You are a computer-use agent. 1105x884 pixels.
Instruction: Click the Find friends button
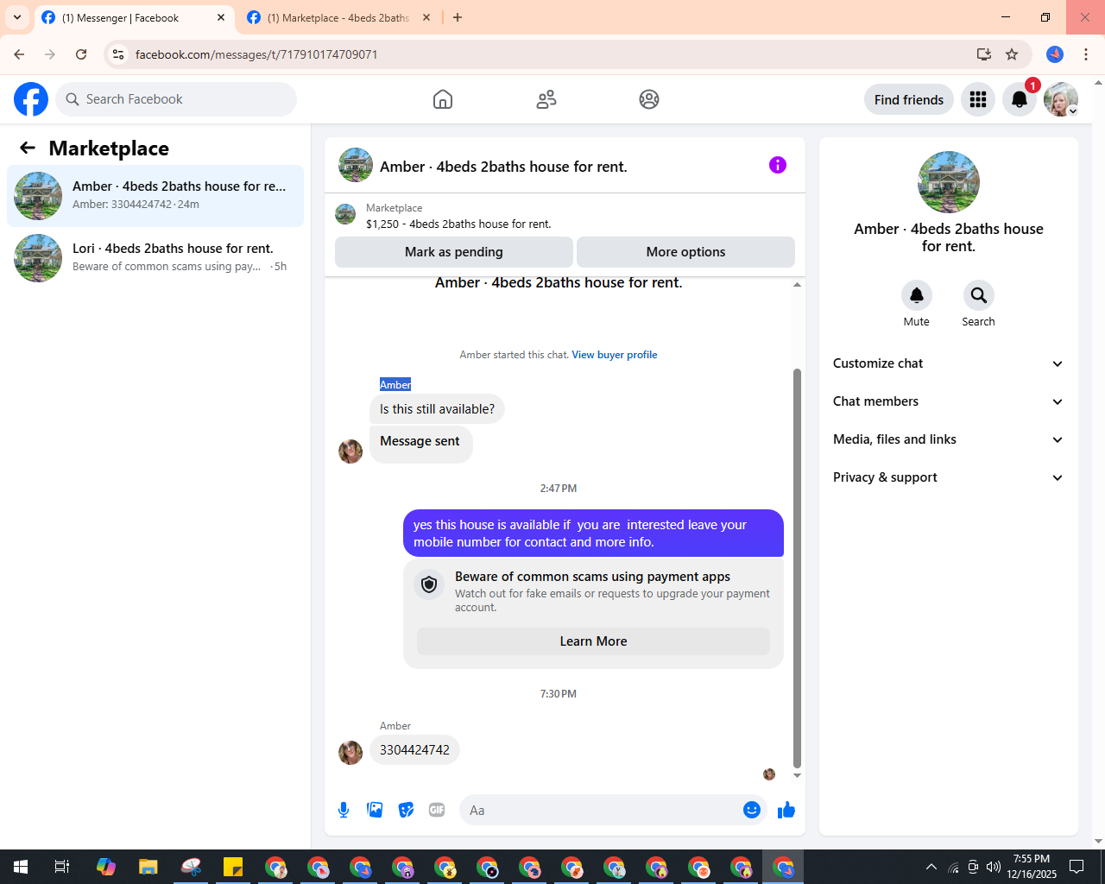909,99
